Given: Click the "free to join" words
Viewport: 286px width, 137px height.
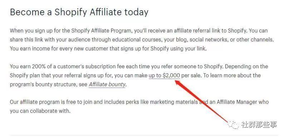Looking at the screenshot, I should pyautogui.click(x=79, y=102).
